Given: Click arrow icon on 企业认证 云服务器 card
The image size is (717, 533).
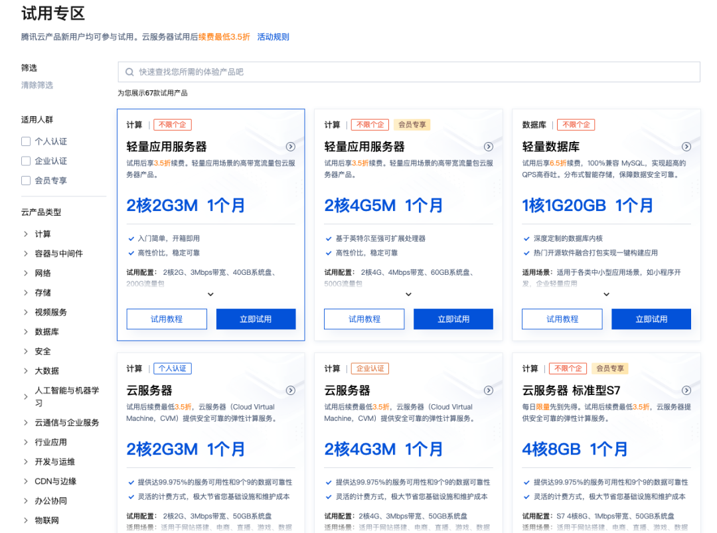Looking at the screenshot, I should tap(489, 390).
